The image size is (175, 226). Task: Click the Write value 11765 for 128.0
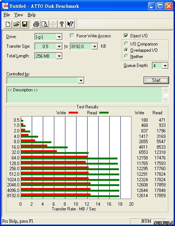click(x=142, y=163)
